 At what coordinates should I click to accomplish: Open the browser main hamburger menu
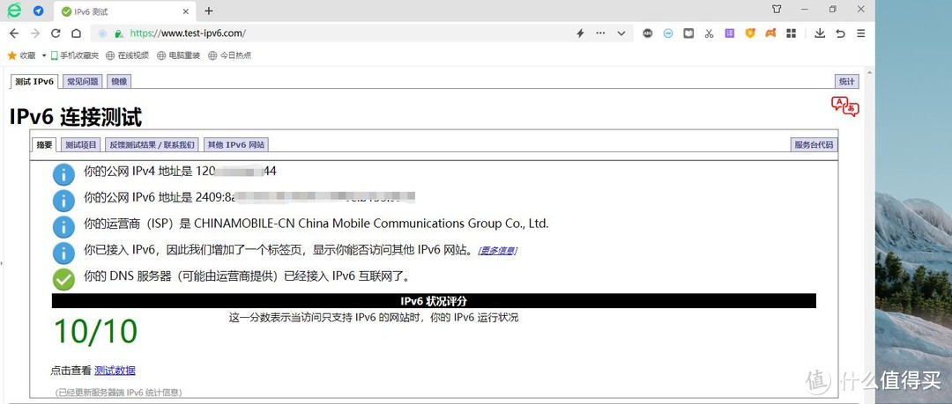point(861,33)
